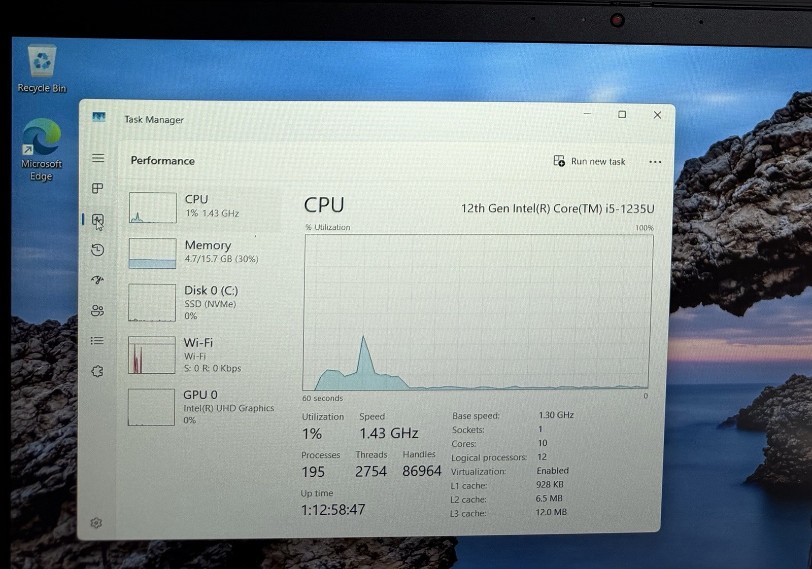Screen dimensions: 812x569
Task: Click the 4.7/15.7 GB (30%) memory usage text
Action: [221, 259]
